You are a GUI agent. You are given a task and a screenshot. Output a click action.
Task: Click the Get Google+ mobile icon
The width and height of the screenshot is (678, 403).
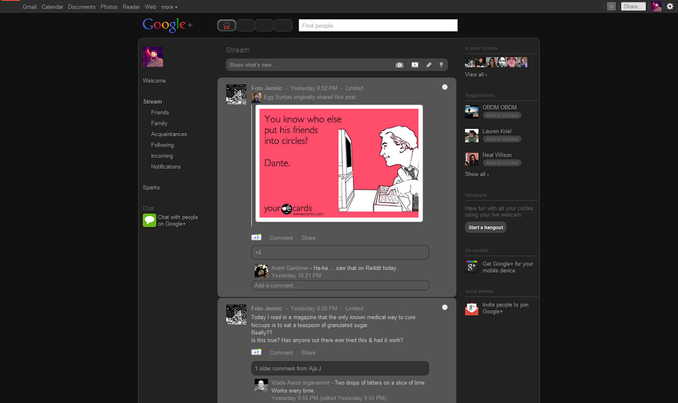tap(471, 267)
